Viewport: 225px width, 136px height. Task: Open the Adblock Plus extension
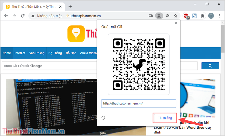coord(186,16)
